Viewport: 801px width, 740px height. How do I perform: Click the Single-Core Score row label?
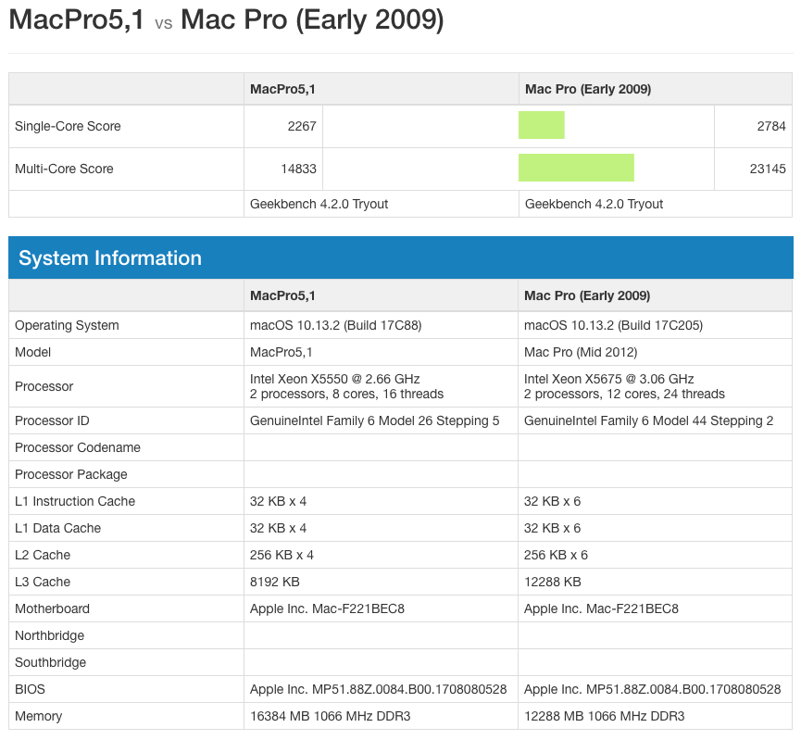[68, 126]
